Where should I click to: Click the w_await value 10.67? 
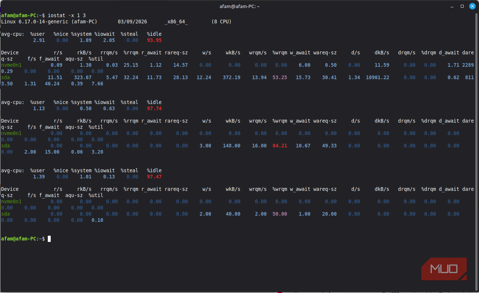303,146
